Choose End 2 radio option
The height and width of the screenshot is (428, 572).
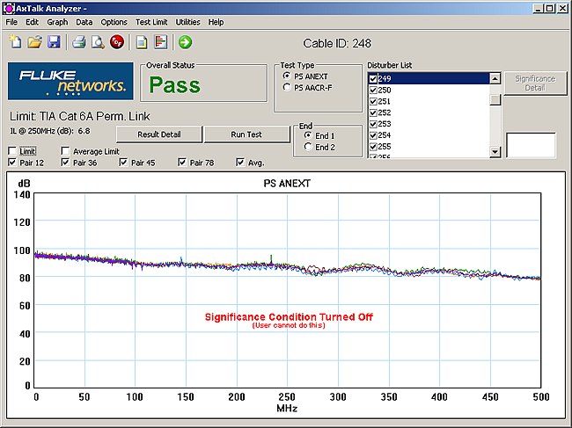(x=308, y=147)
